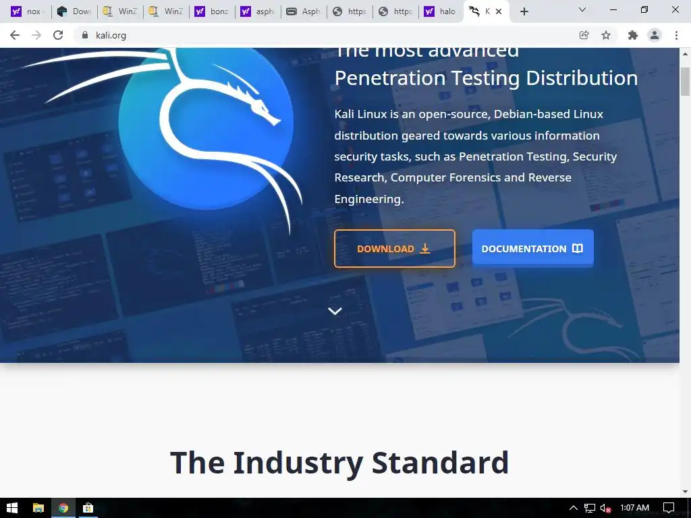Screen dimensions: 691x518
Task: Click "The Industry Standard" heading
Action: tap(339, 463)
